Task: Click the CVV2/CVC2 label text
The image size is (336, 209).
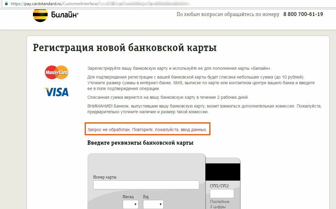Action: pos(219,186)
